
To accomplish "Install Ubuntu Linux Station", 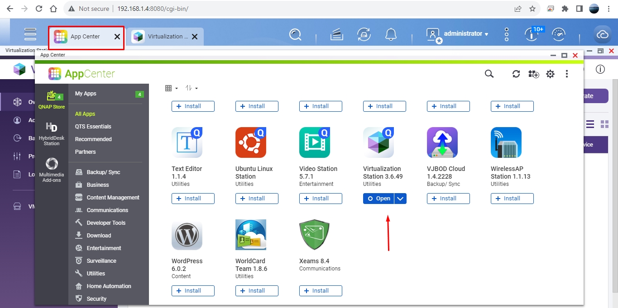I will [x=257, y=199].
